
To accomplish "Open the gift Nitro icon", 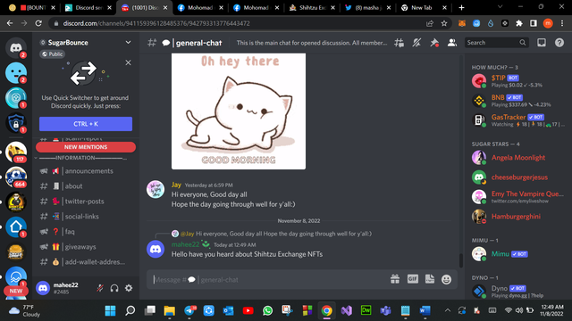I will point(395,279).
